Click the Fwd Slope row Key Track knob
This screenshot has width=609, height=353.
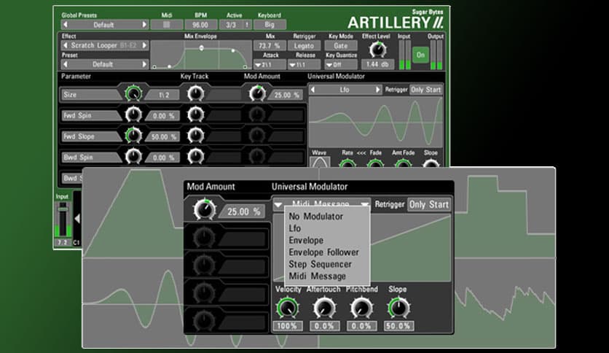195,135
